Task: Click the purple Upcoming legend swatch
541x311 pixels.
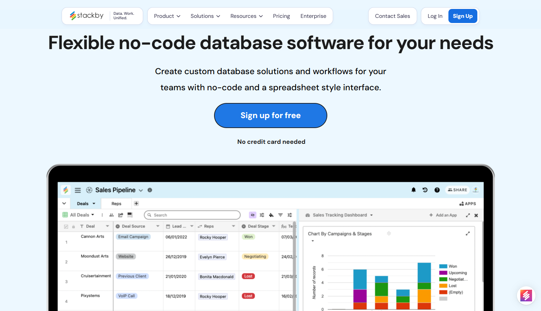Action: pyautogui.click(x=443, y=273)
